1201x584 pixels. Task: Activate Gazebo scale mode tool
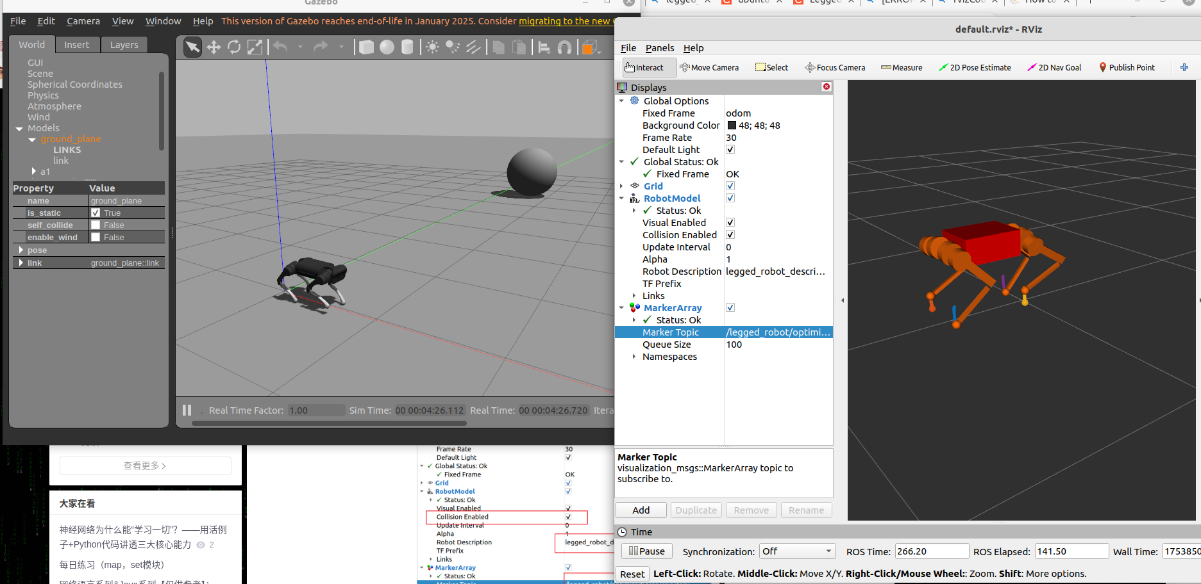tap(255, 47)
